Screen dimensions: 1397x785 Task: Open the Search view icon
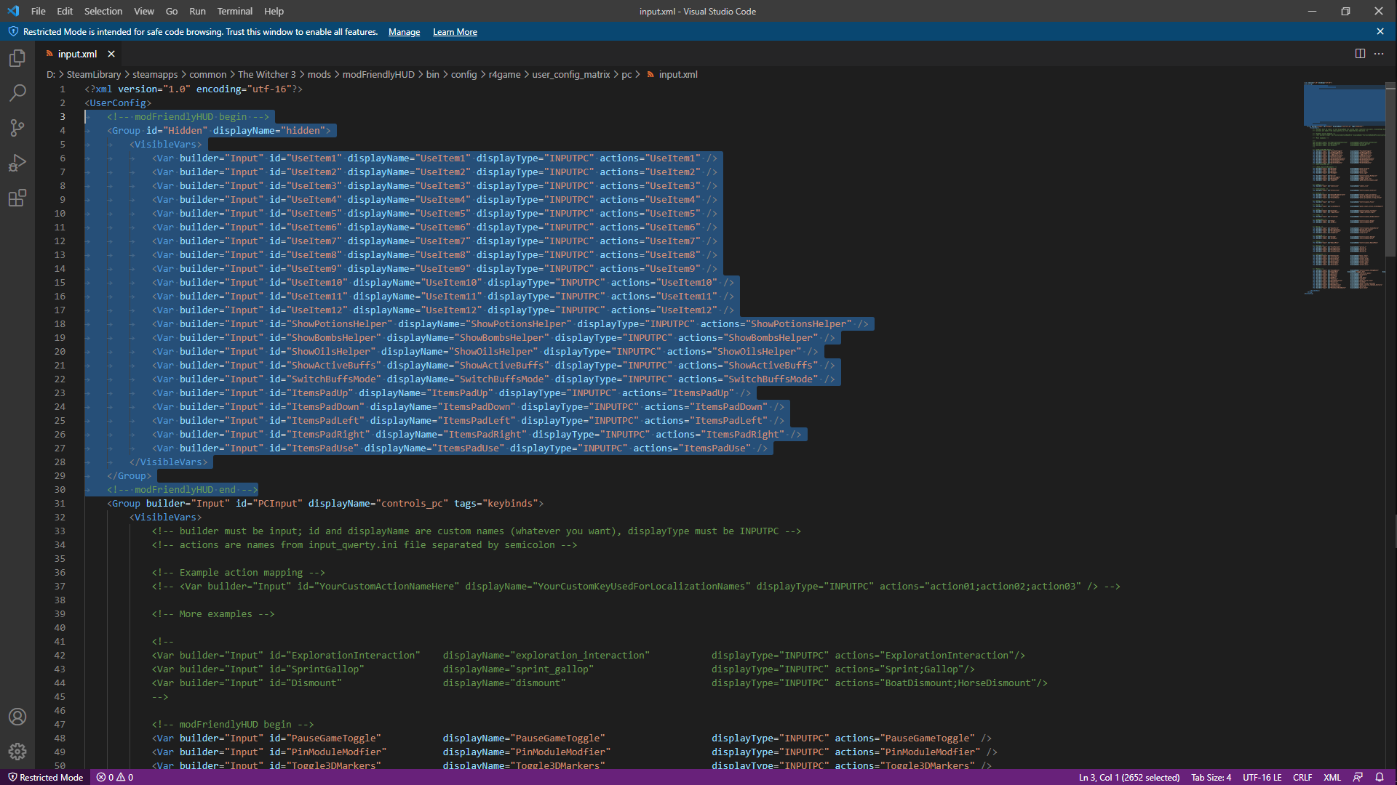(17, 93)
